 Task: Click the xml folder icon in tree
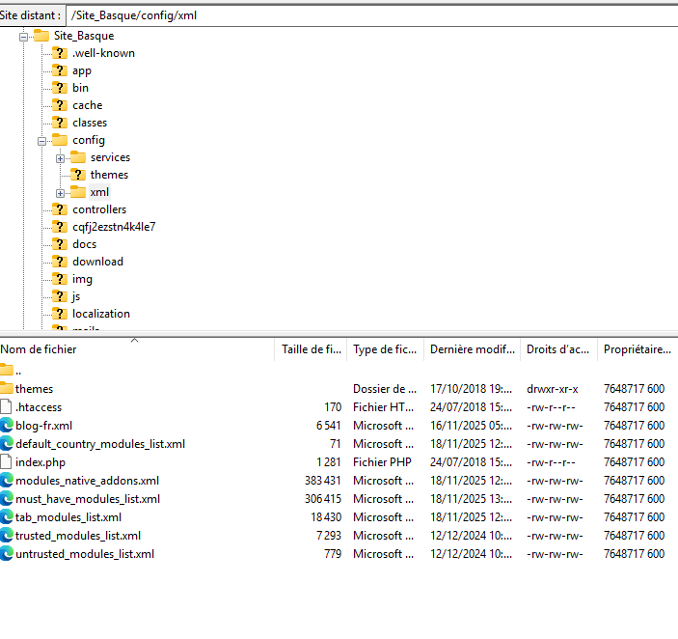78,192
